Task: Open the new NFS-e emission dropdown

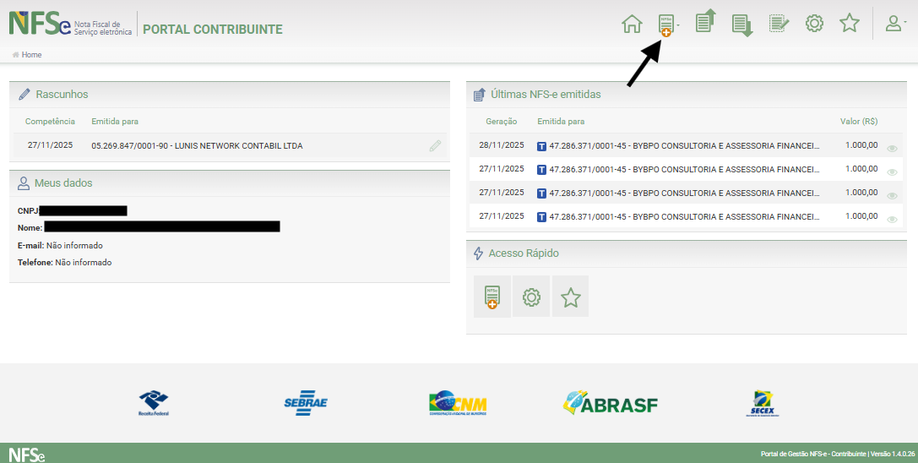Action: pos(668,25)
